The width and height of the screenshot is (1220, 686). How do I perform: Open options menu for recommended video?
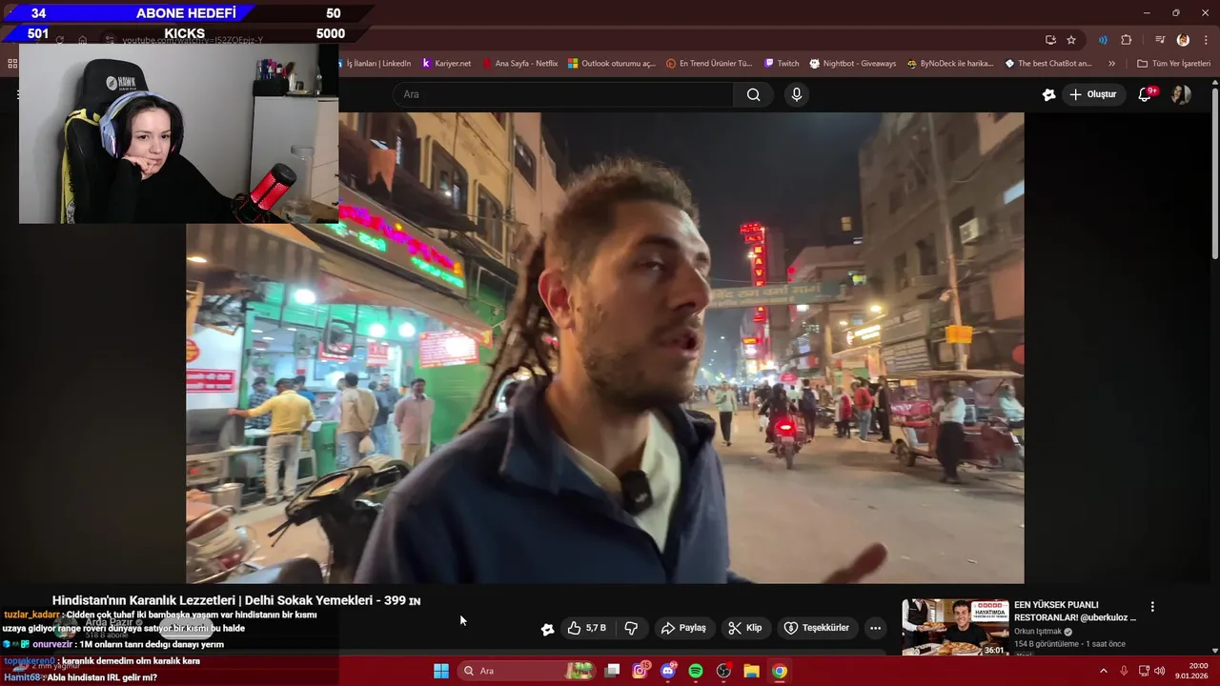pyautogui.click(x=1152, y=607)
